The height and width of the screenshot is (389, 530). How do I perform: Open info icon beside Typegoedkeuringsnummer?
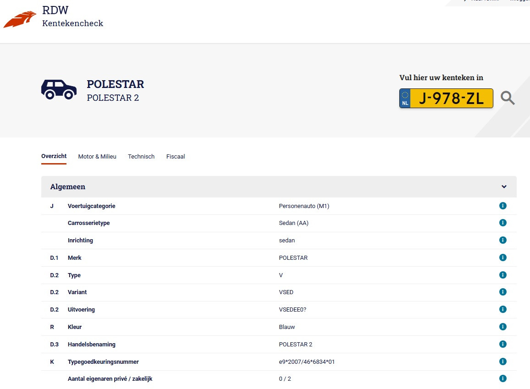tap(503, 361)
